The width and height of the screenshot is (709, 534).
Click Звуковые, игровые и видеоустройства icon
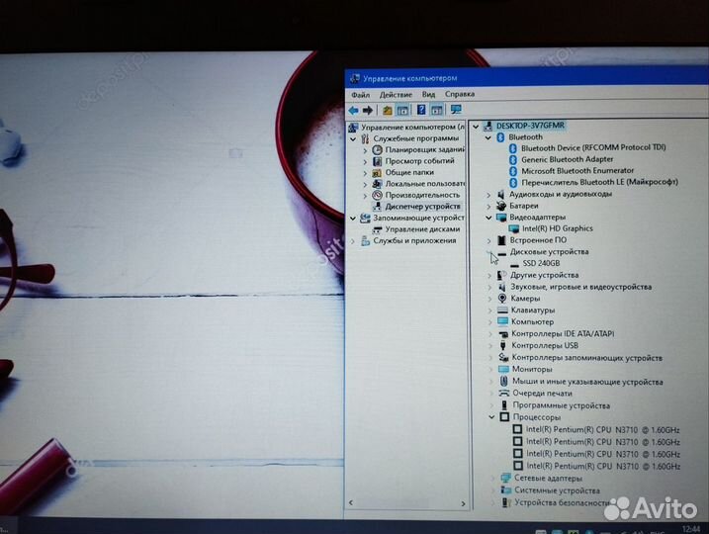coord(502,287)
